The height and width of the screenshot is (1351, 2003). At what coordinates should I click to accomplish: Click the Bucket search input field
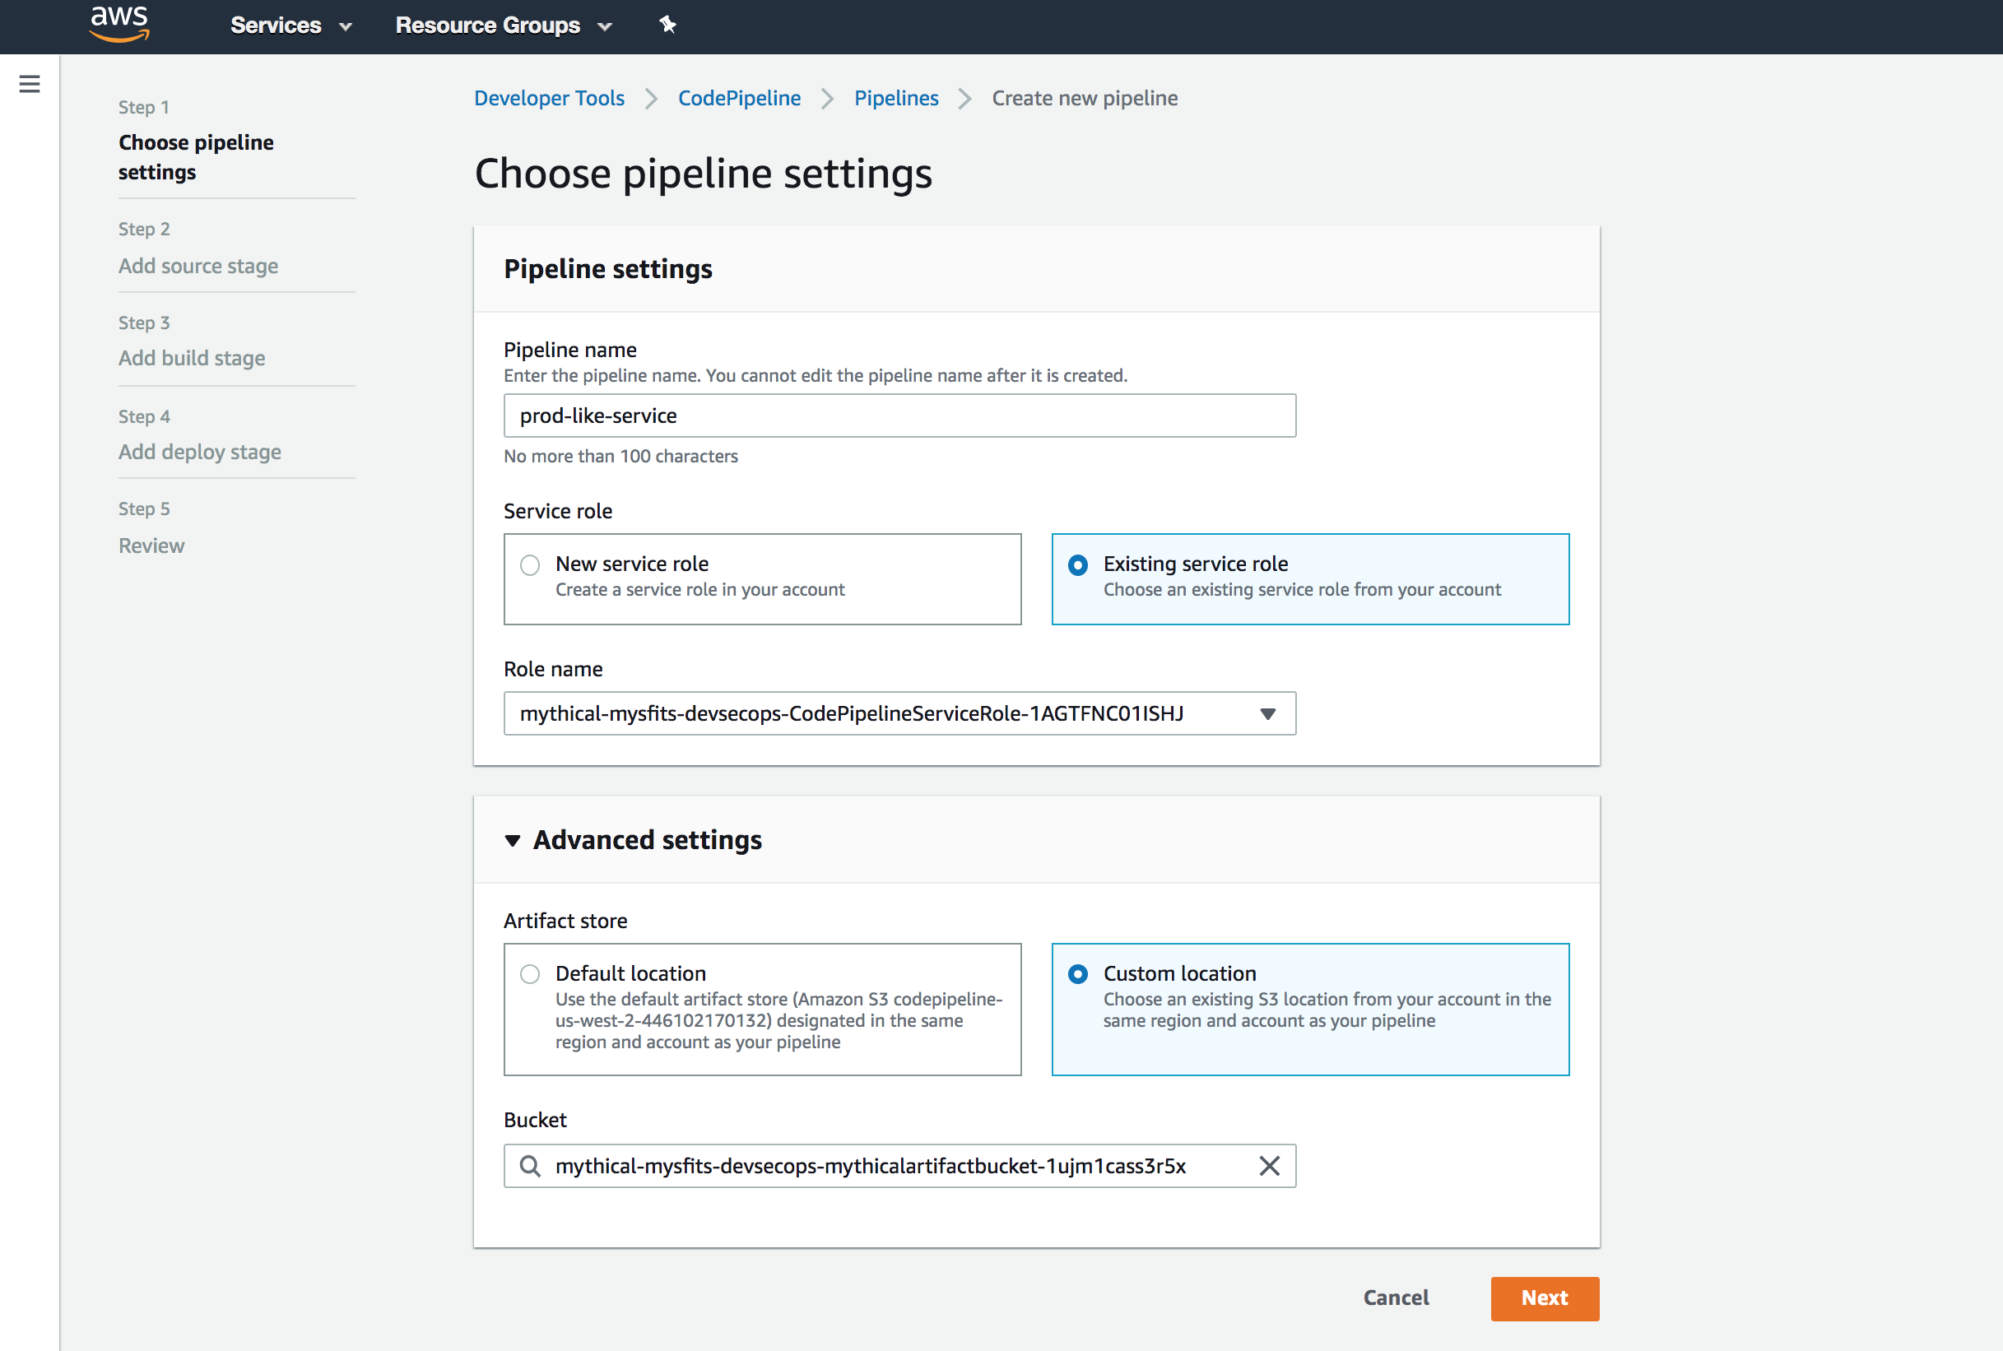[899, 1166]
